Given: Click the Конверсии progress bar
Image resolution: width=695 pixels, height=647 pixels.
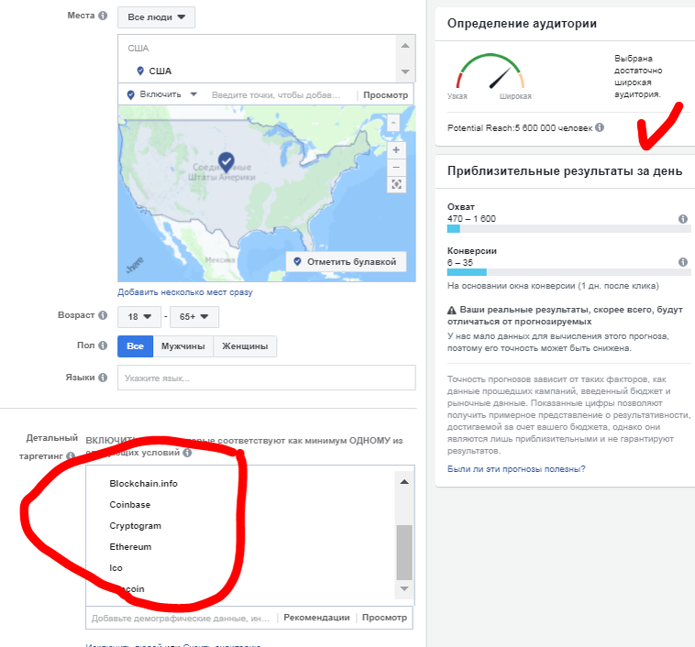Looking at the screenshot, I should 568,272.
